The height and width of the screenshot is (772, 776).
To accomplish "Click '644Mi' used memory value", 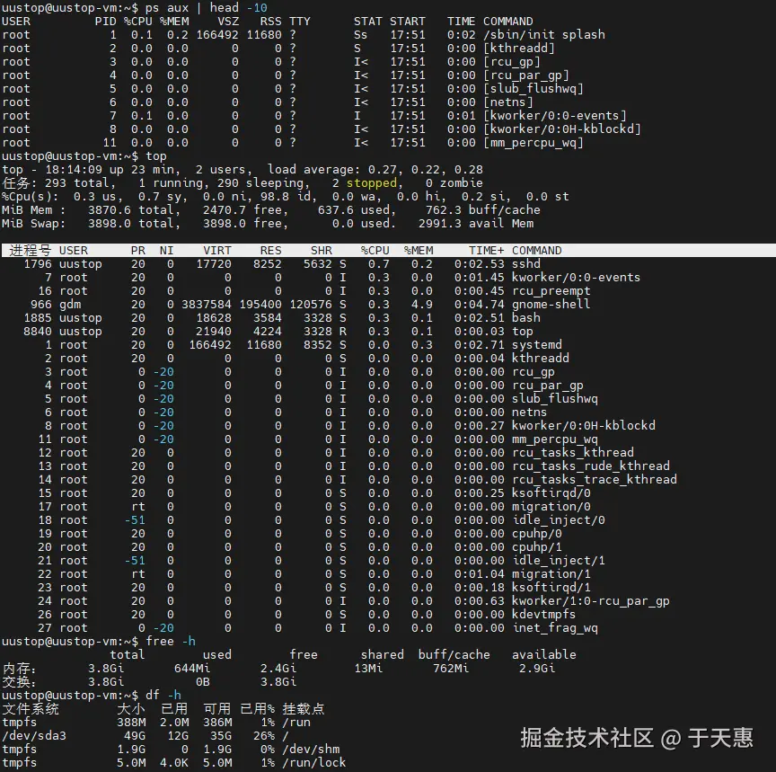I will point(192,669).
